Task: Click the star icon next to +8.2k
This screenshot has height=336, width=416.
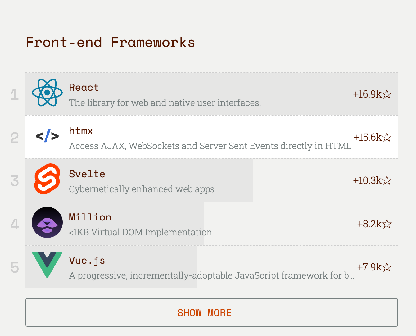Action: pyautogui.click(x=387, y=224)
